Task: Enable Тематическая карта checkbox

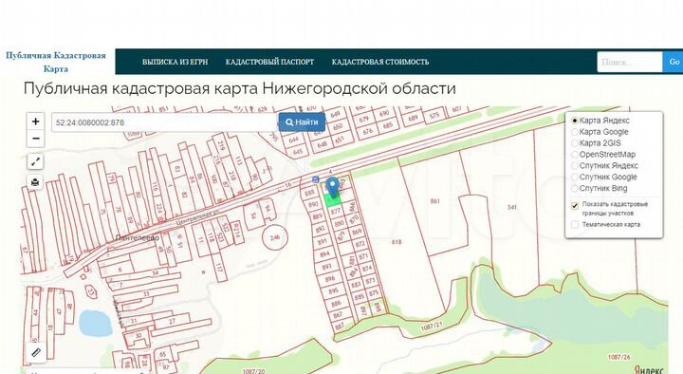Action: pos(575,224)
